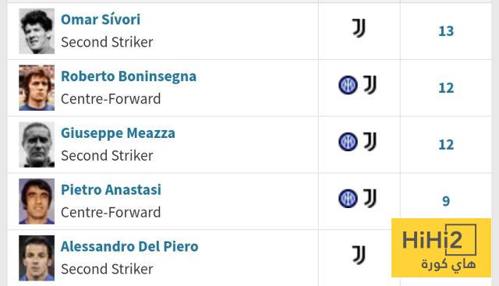This screenshot has width=499, height=286.
Task: Open Omar Sívori player profile link
Action: [x=101, y=19]
